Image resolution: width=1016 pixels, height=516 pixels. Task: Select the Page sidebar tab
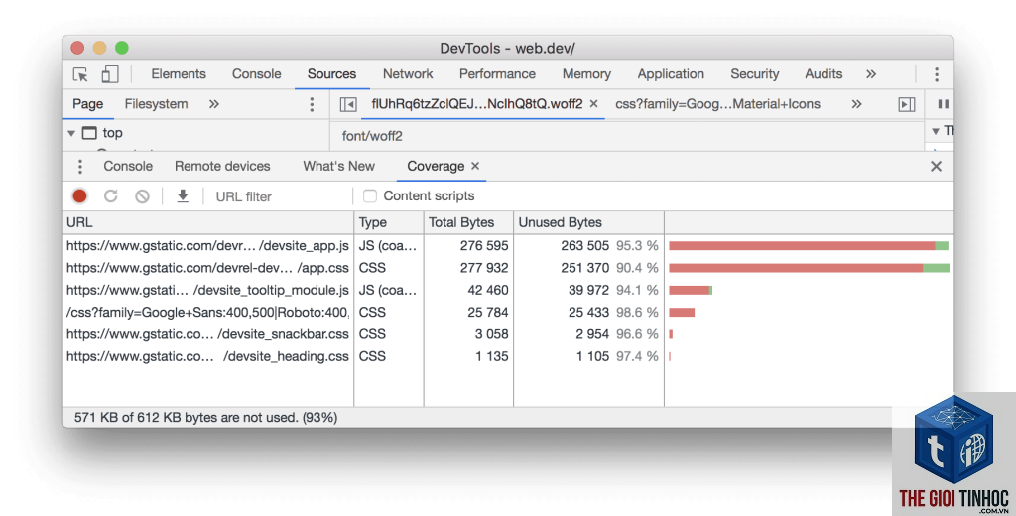coord(87,104)
